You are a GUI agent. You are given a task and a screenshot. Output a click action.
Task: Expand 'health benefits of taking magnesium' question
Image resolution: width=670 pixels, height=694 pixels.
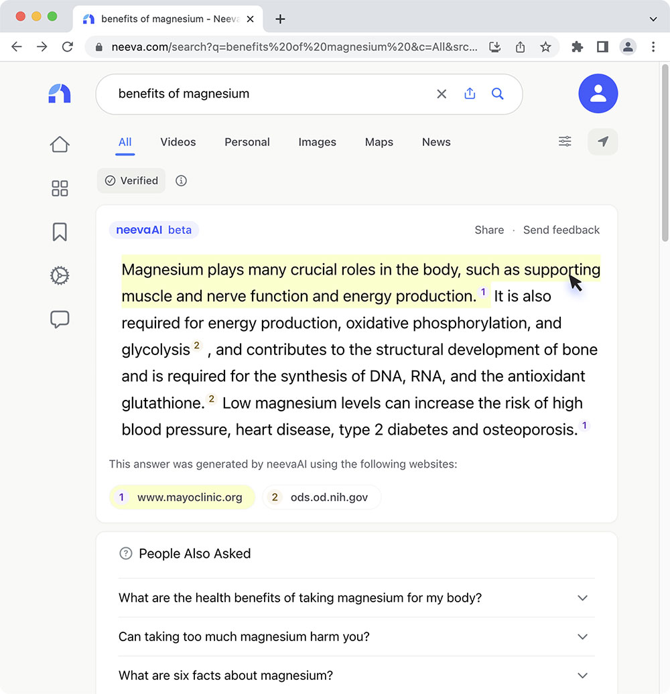[582, 598]
